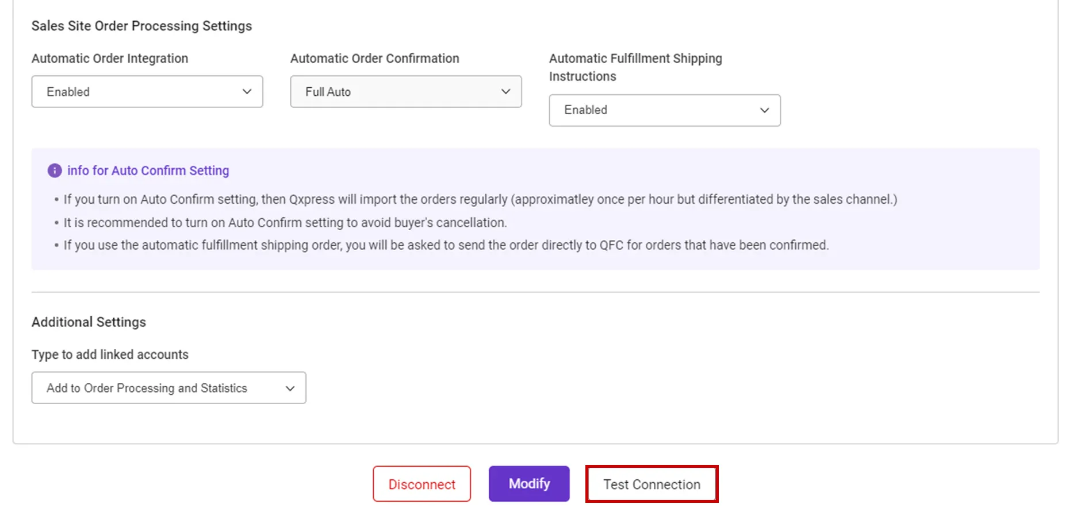The height and width of the screenshot is (508, 1073).
Task: Click the note about Qxpress importing orders regularly
Action: pos(480,200)
